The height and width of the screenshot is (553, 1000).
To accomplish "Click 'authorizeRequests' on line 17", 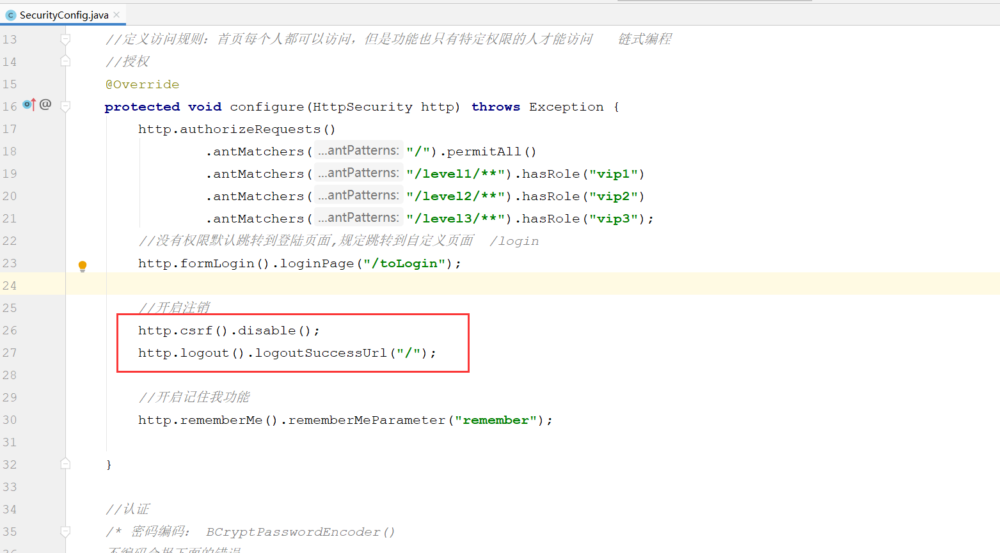I will [x=250, y=129].
